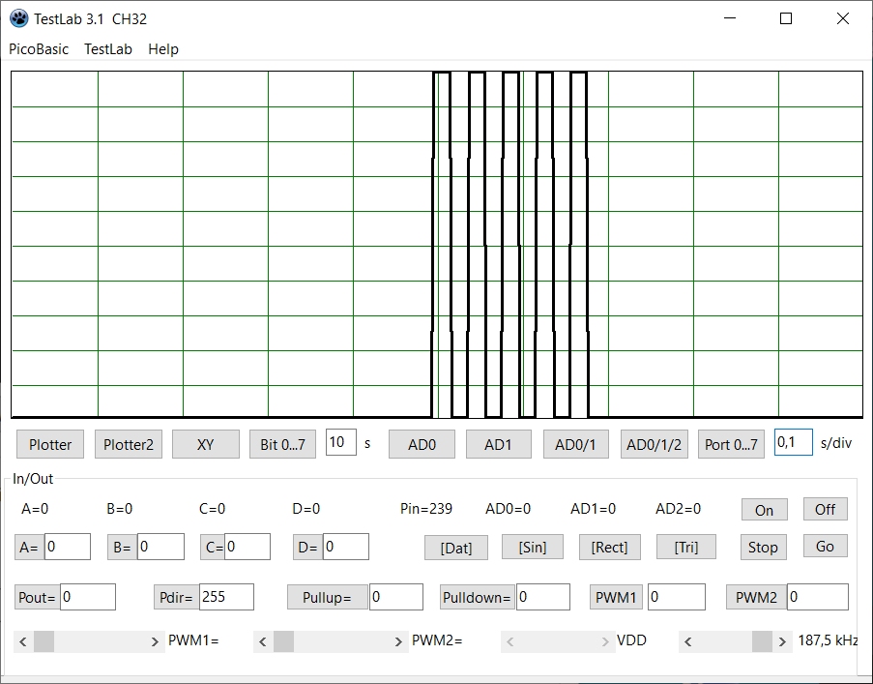Select the Port 0...7 button

pyautogui.click(x=731, y=444)
